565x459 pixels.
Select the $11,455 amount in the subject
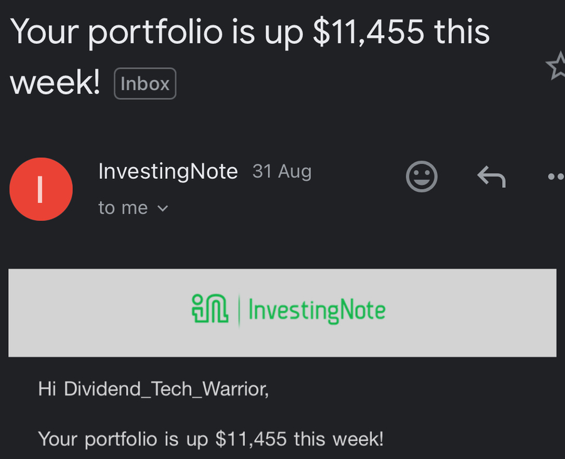tap(369, 31)
